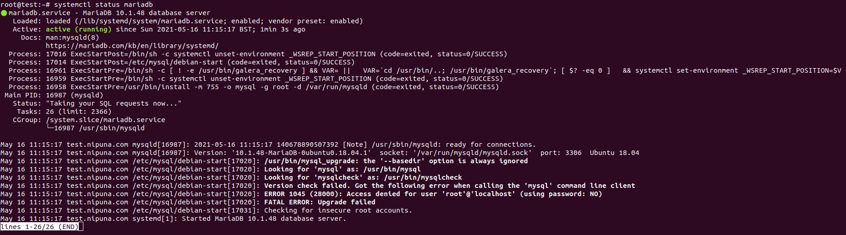
Task: Click the 'lines 1-26/26 (END)' pager indicator
Action: click(x=39, y=227)
